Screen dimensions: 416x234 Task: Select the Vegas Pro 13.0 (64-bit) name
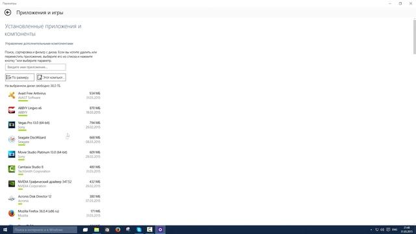[x=34, y=123]
